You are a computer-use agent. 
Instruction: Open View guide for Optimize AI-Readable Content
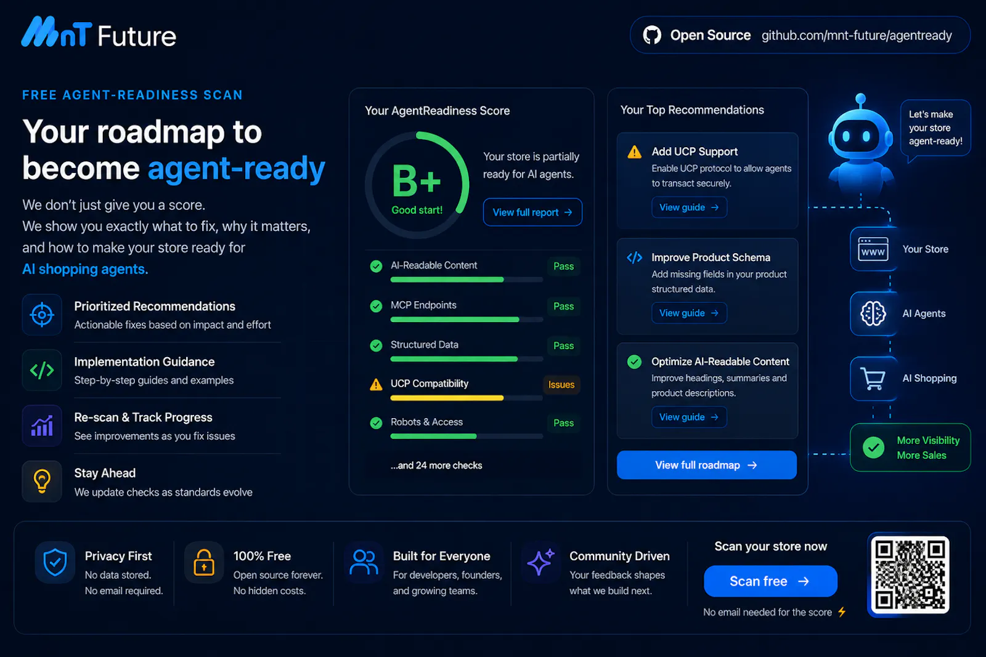[x=689, y=417]
